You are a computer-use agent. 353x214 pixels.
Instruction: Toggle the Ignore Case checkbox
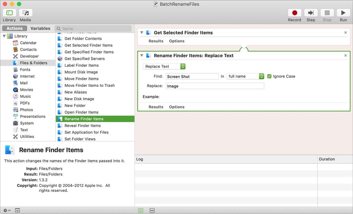269,76
